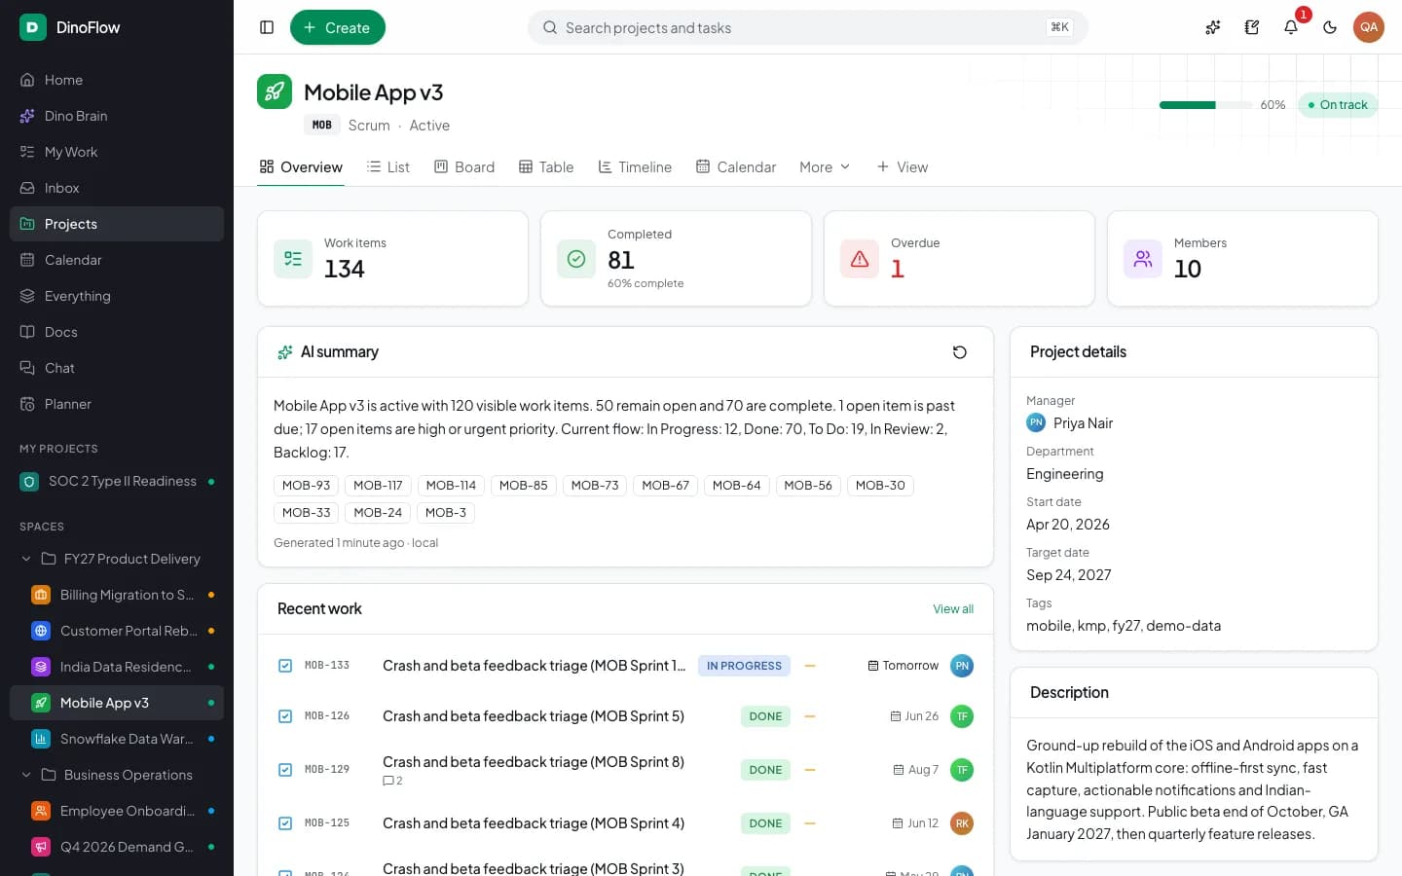
Task: Click View all recent work
Action: (x=953, y=609)
